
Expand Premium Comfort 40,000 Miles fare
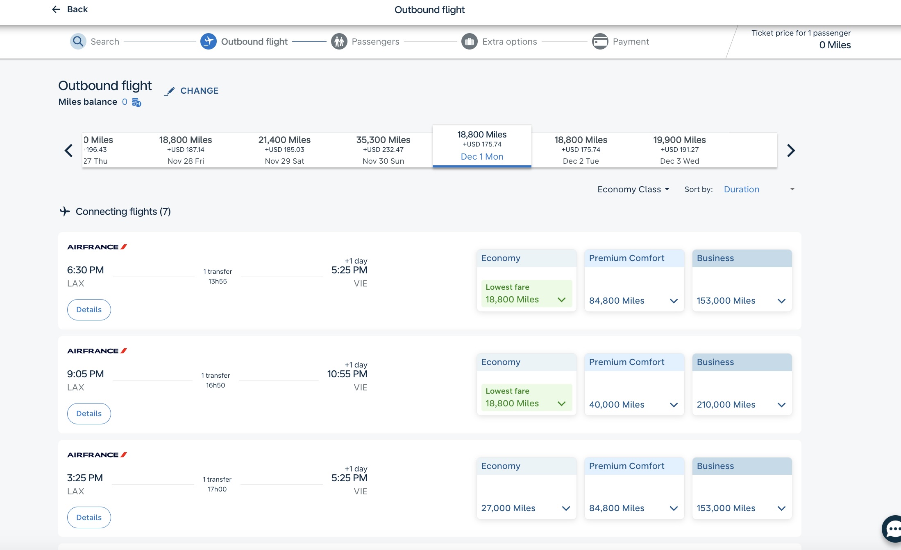click(633, 404)
